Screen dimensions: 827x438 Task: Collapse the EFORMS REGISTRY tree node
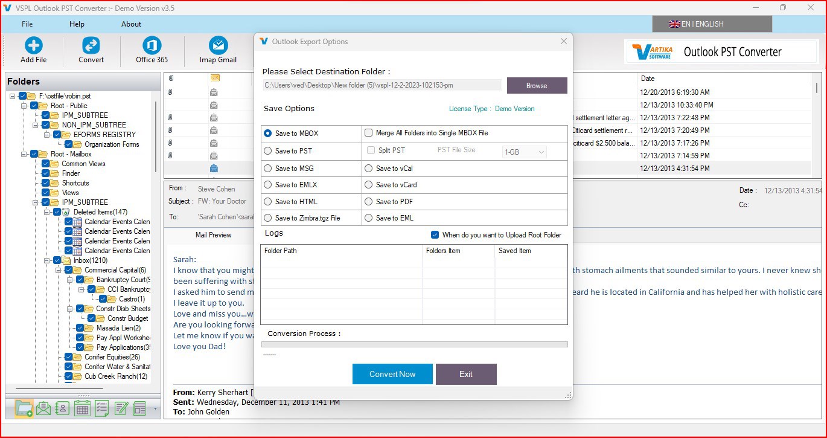pyautogui.click(x=47, y=135)
